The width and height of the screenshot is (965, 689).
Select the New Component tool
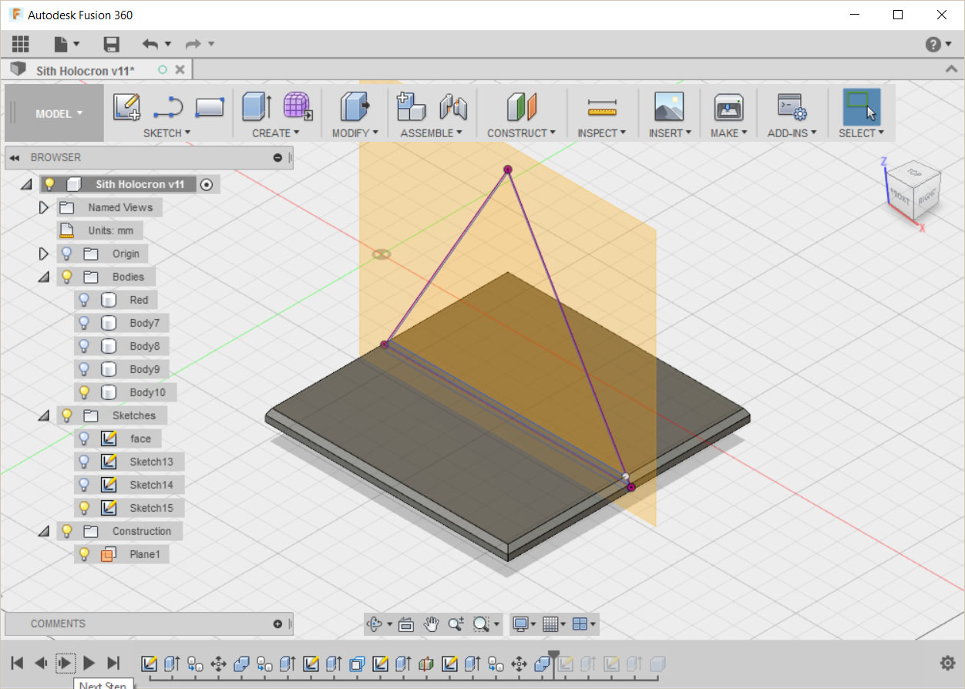pos(411,106)
